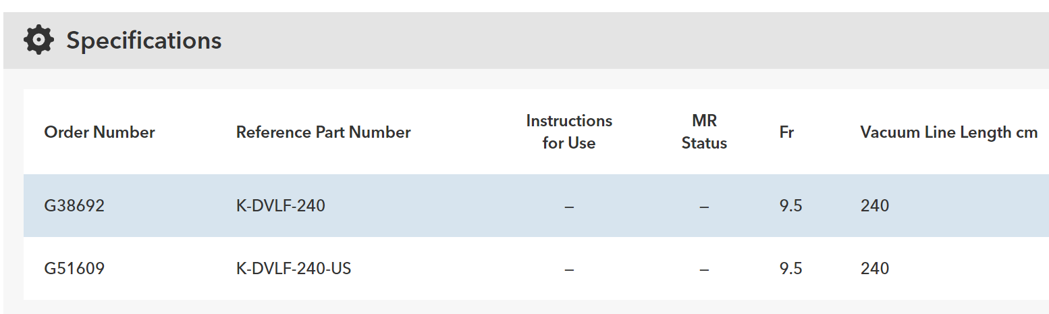Click the Reference Part Number column header
The image size is (1049, 314).
click(323, 132)
